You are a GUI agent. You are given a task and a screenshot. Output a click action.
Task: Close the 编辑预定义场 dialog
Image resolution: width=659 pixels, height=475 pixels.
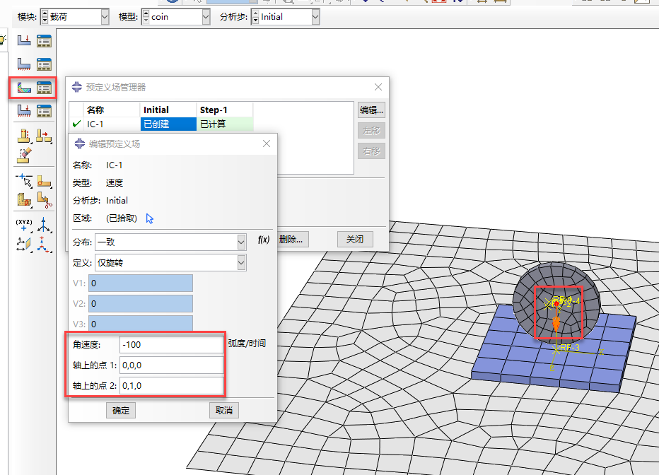pos(267,143)
